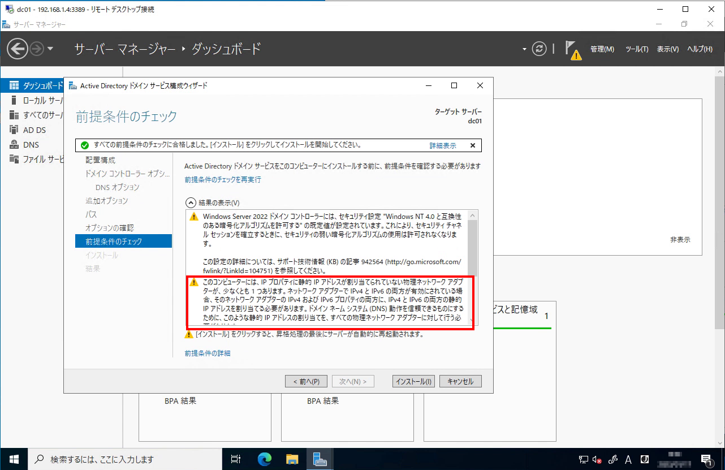
Task: Open the ツール(T) menu
Action: [637, 49]
